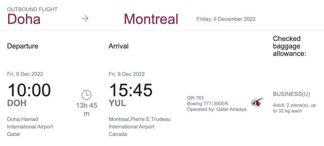Select the Doha origin city heading
The image size is (324, 146).
point(24,19)
